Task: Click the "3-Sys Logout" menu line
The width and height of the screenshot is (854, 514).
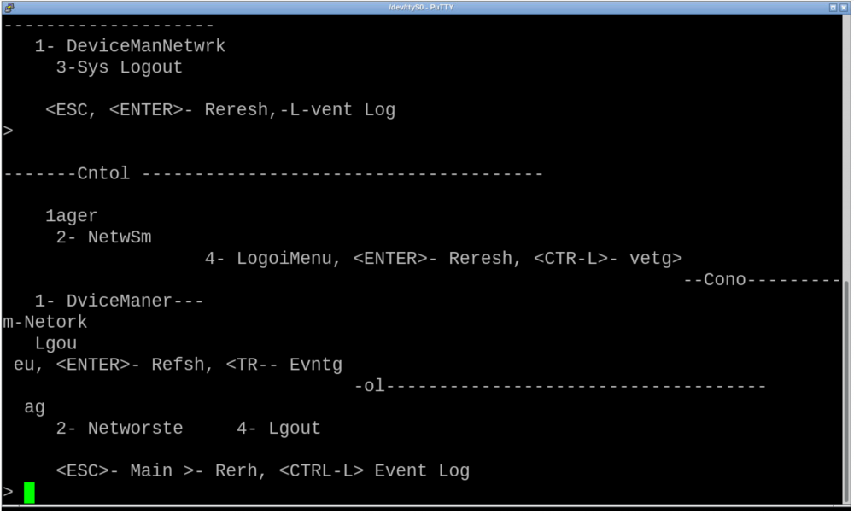Action: [119, 67]
